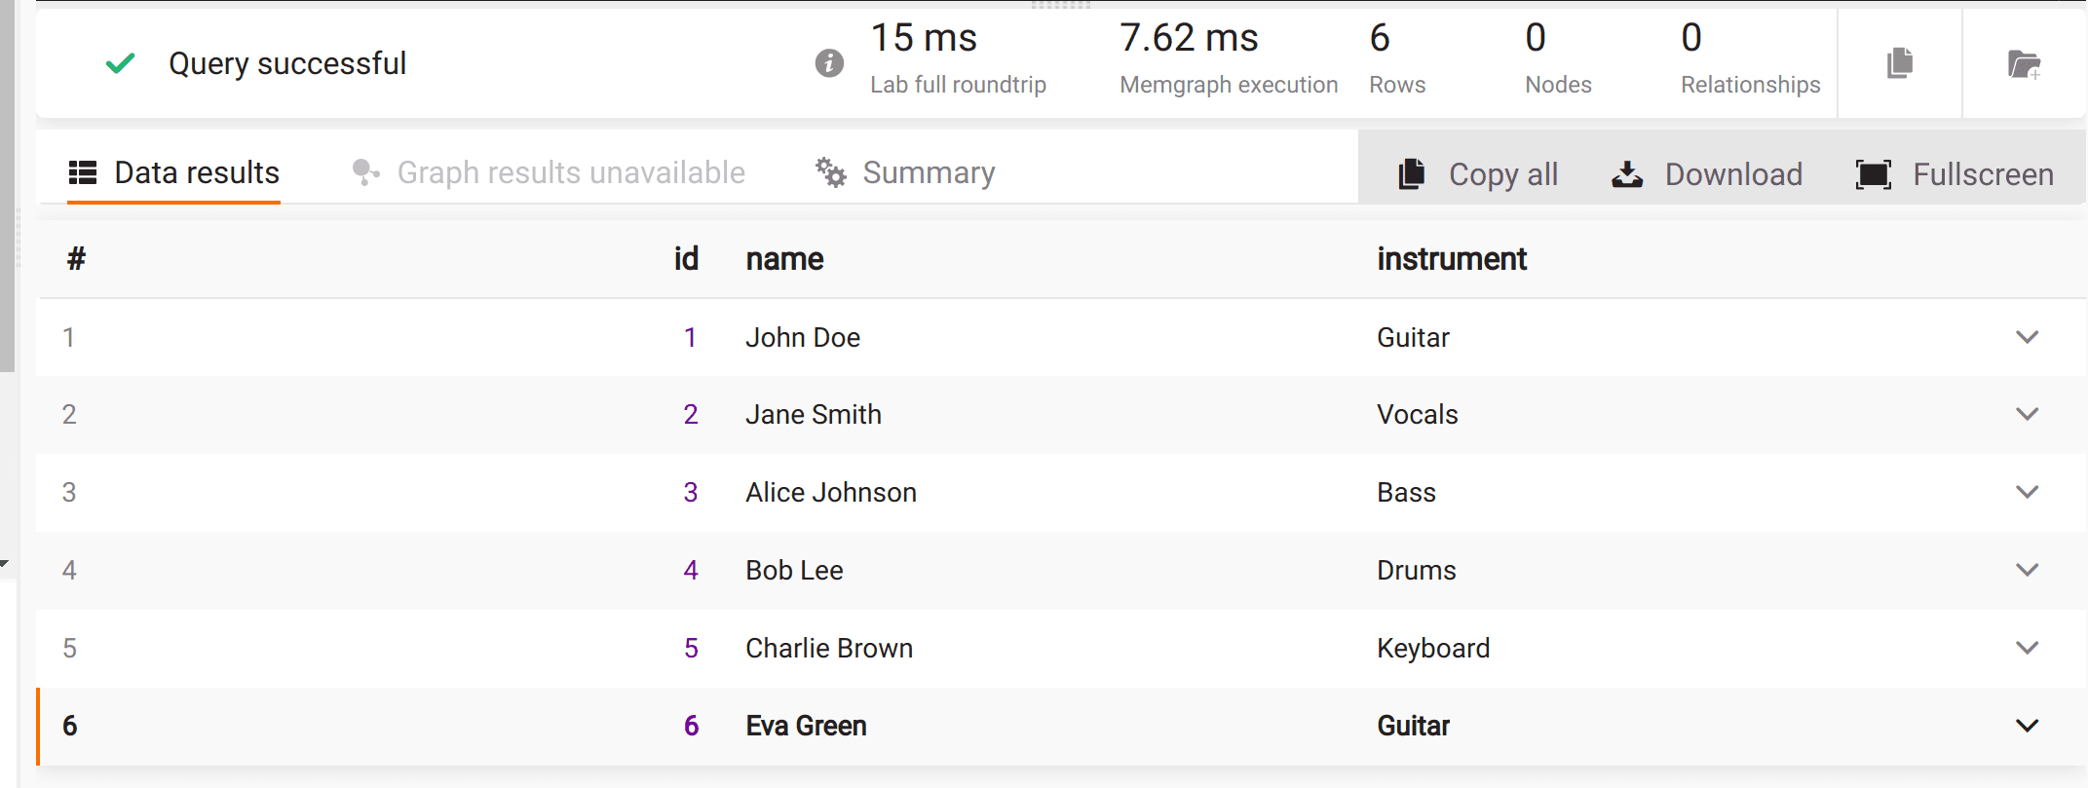Click the Summary gears icon

pyautogui.click(x=831, y=172)
